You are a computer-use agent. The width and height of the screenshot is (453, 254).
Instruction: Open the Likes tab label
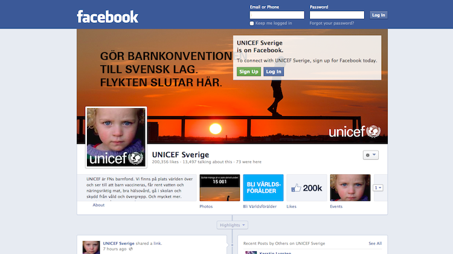pos(291,206)
